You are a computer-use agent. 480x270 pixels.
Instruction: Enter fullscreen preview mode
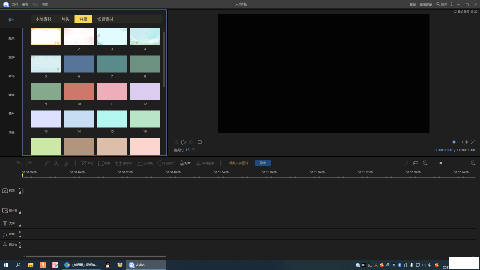pos(473,142)
